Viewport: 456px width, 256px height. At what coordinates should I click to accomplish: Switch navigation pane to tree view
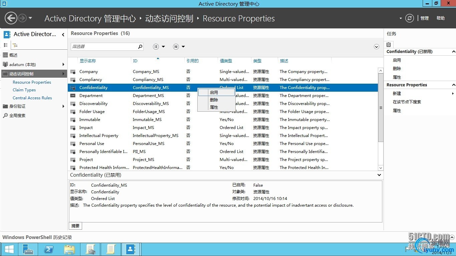click(x=15, y=45)
